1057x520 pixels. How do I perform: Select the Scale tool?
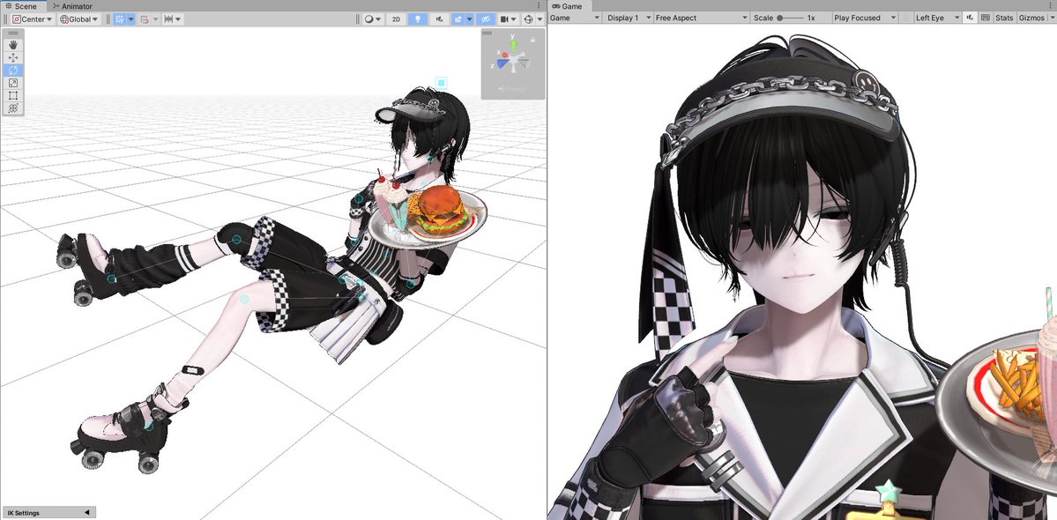tap(13, 83)
